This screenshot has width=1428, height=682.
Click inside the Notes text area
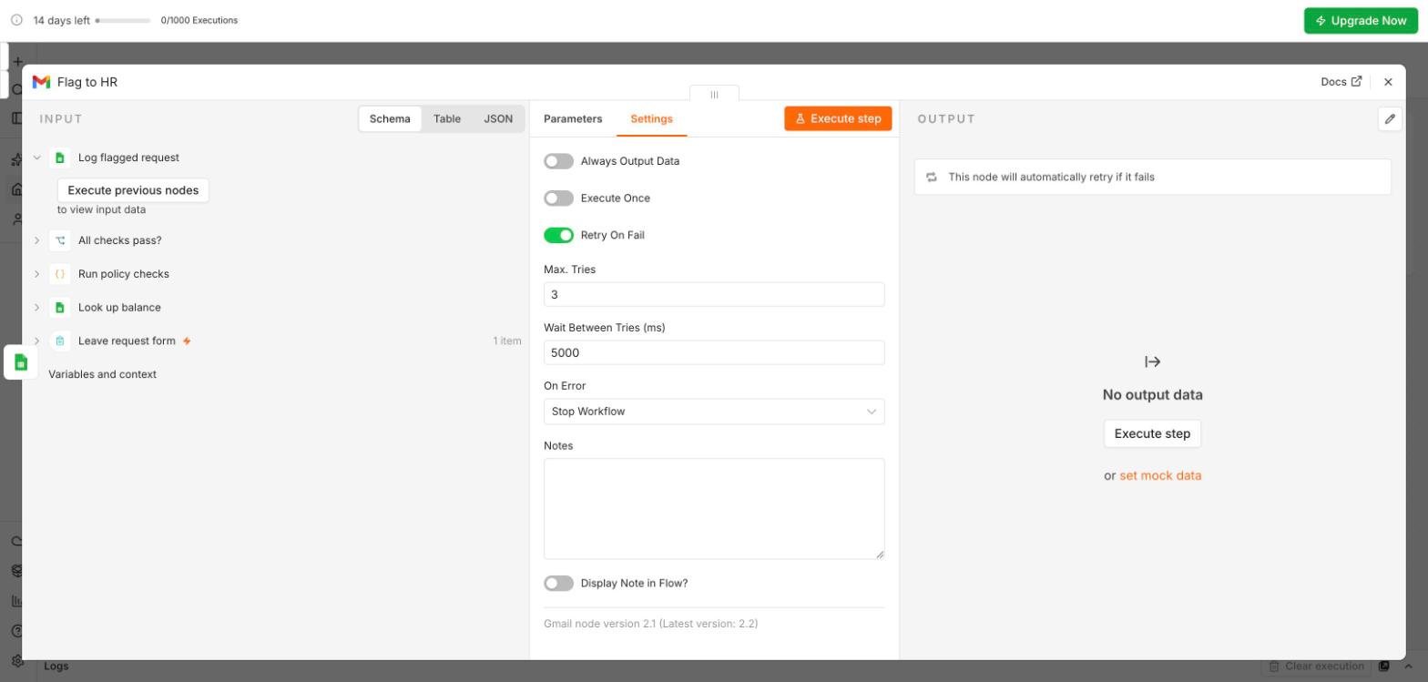coord(714,509)
